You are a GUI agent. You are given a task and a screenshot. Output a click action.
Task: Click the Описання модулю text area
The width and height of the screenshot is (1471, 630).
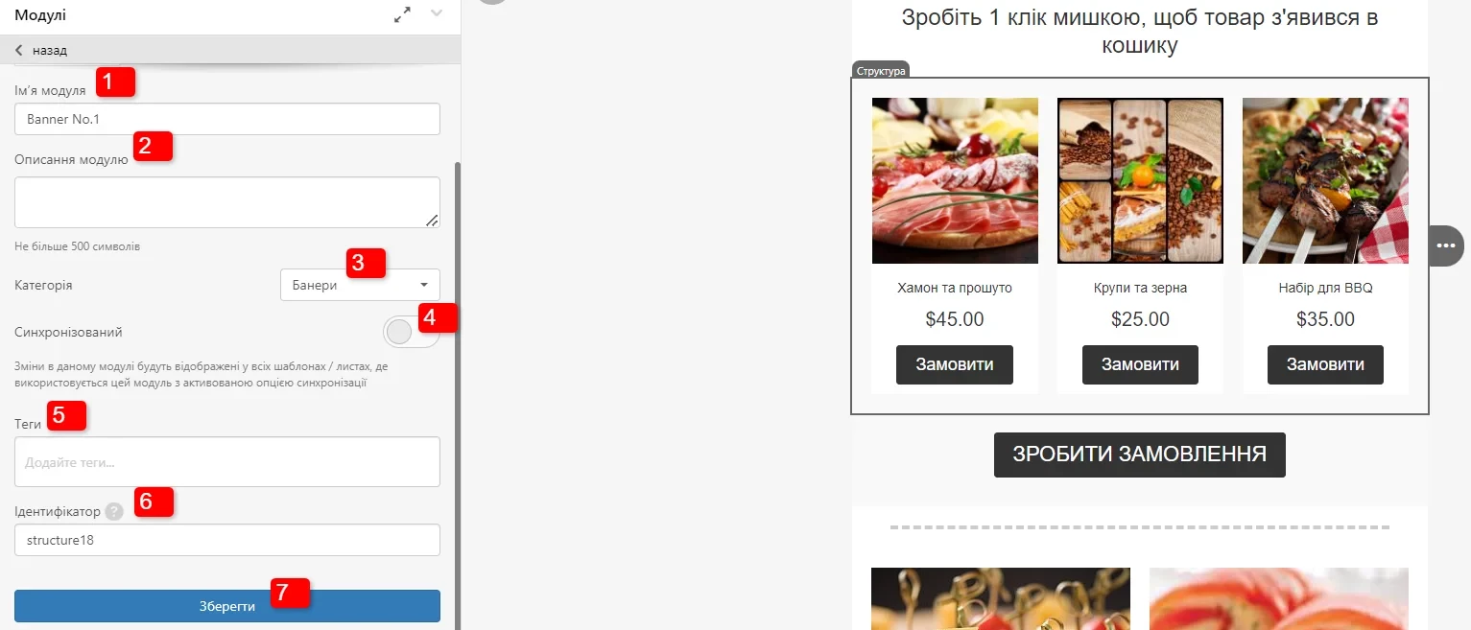pos(227,202)
